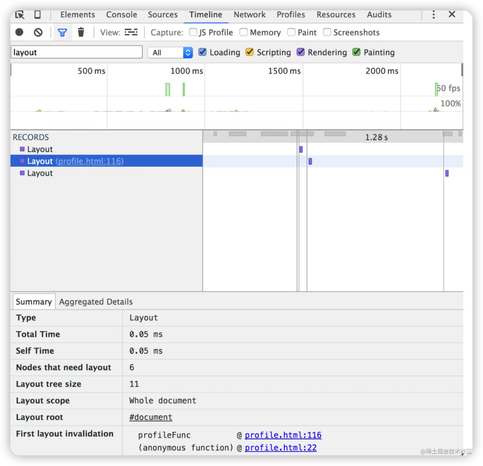483x466 pixels.
Task: Switch to the Elements tab
Action: click(78, 15)
